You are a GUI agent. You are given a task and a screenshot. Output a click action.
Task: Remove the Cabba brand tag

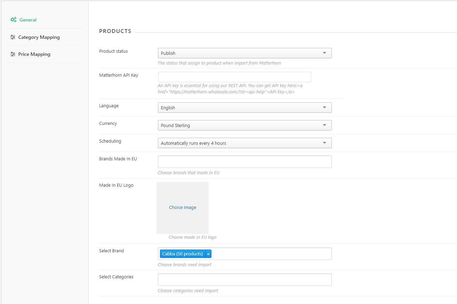tap(208, 254)
